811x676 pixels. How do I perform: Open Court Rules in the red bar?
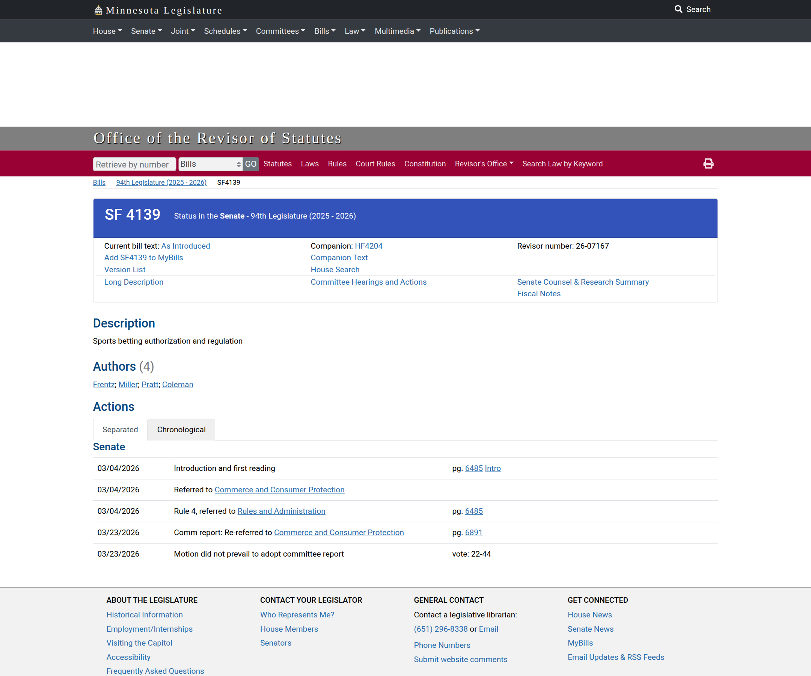coord(375,163)
